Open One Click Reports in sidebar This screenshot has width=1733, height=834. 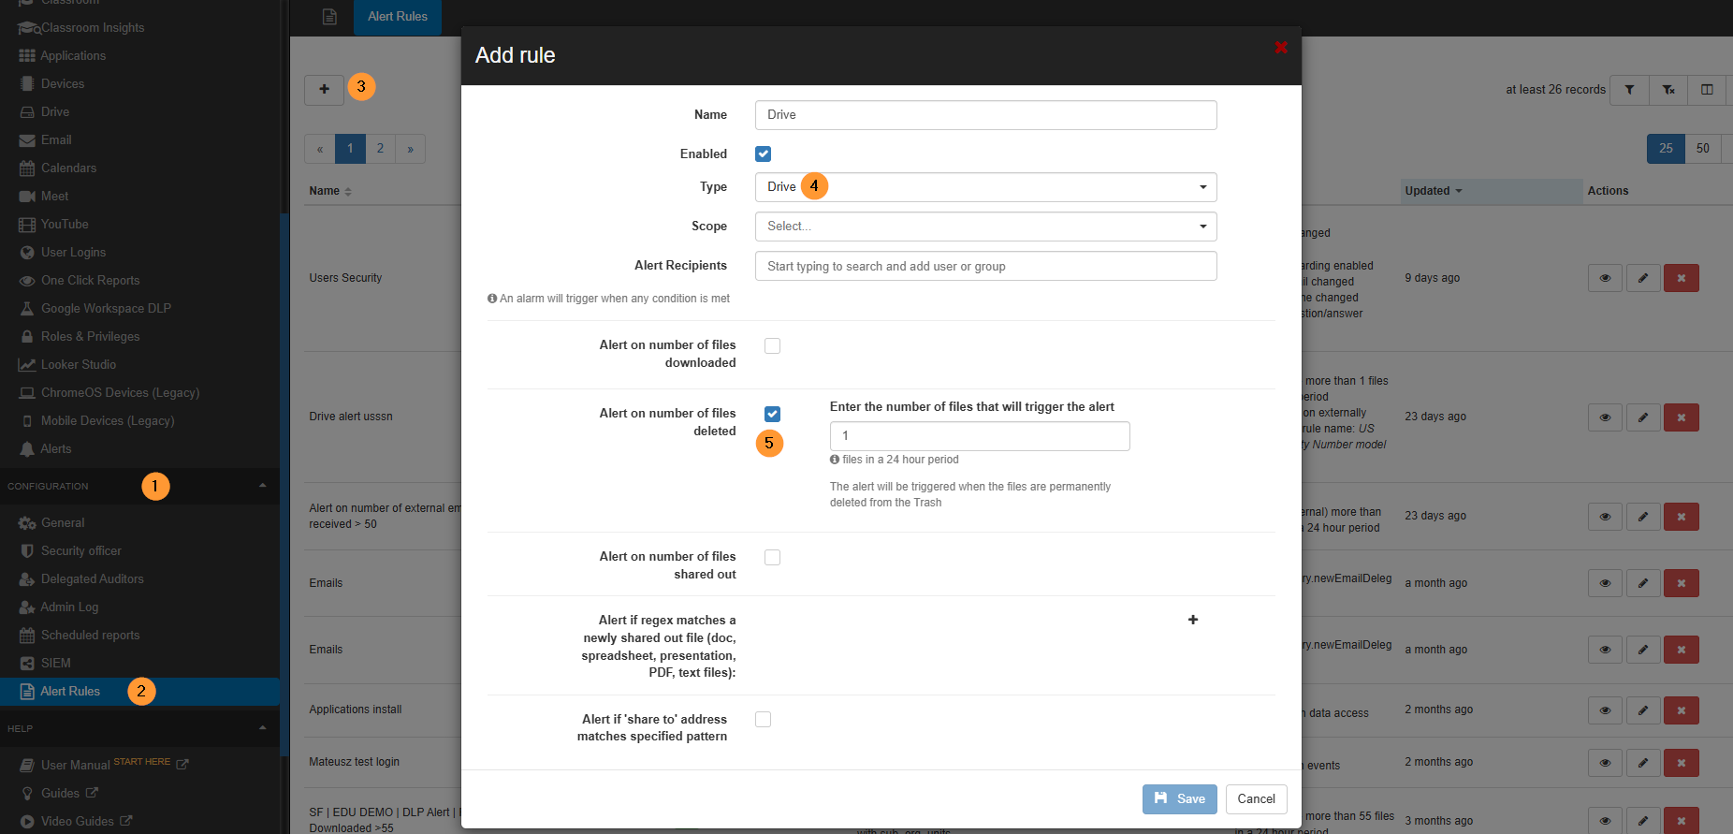click(90, 281)
